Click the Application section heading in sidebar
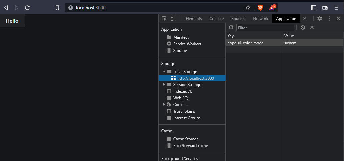The height and width of the screenshot is (161, 344). click(x=171, y=29)
